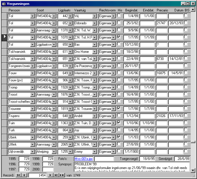Click Precario value 21747
Viewport: 197px width, 179px height.
(x=162, y=23)
